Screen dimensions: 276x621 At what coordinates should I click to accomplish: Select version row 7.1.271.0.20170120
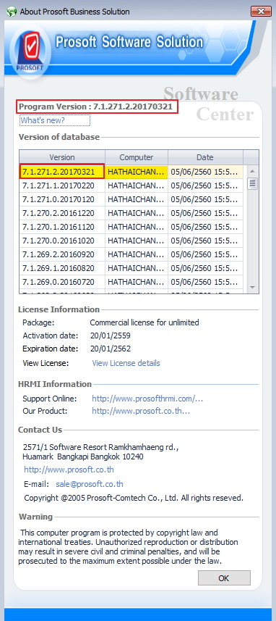(x=131, y=199)
